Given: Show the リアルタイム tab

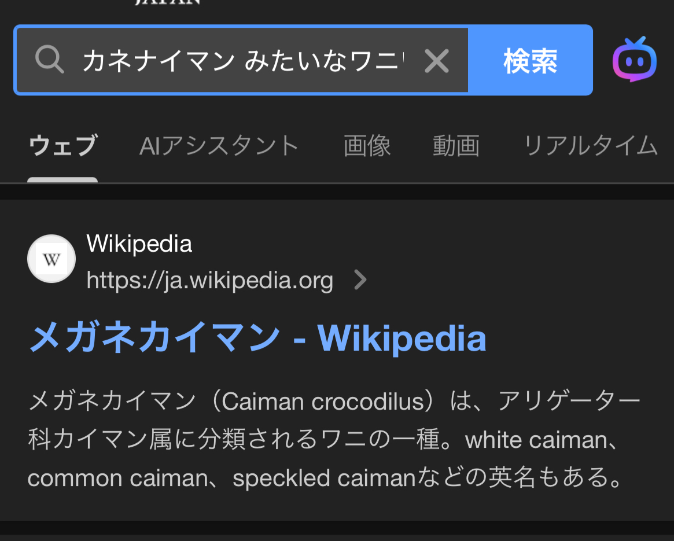Looking at the screenshot, I should pos(590,146).
